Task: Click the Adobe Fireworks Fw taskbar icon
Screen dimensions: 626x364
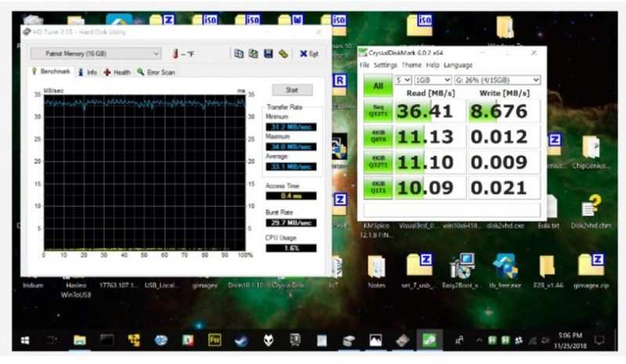Action: pyautogui.click(x=214, y=340)
